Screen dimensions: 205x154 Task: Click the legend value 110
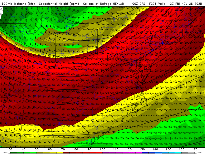(116, 149)
